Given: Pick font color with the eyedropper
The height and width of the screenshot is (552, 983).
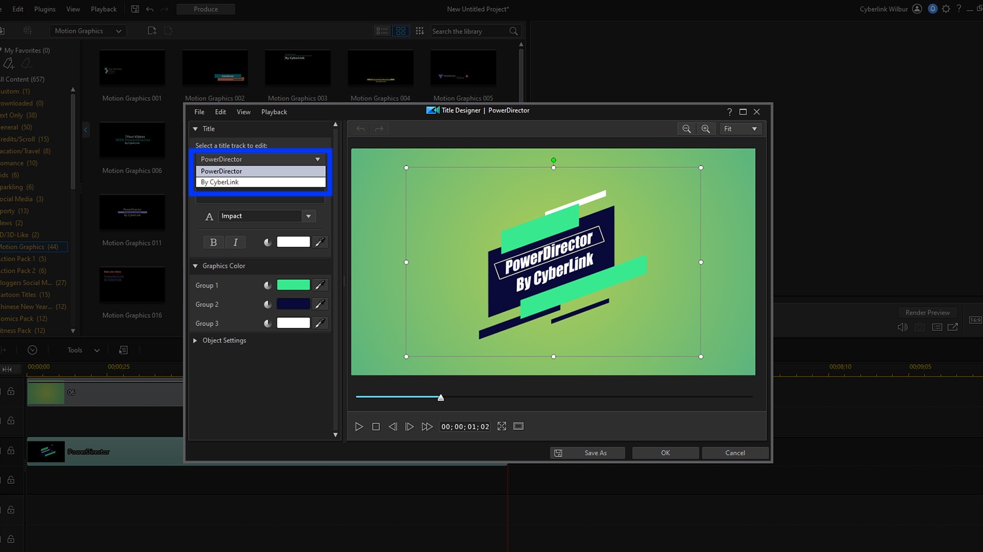Looking at the screenshot, I should (319, 242).
